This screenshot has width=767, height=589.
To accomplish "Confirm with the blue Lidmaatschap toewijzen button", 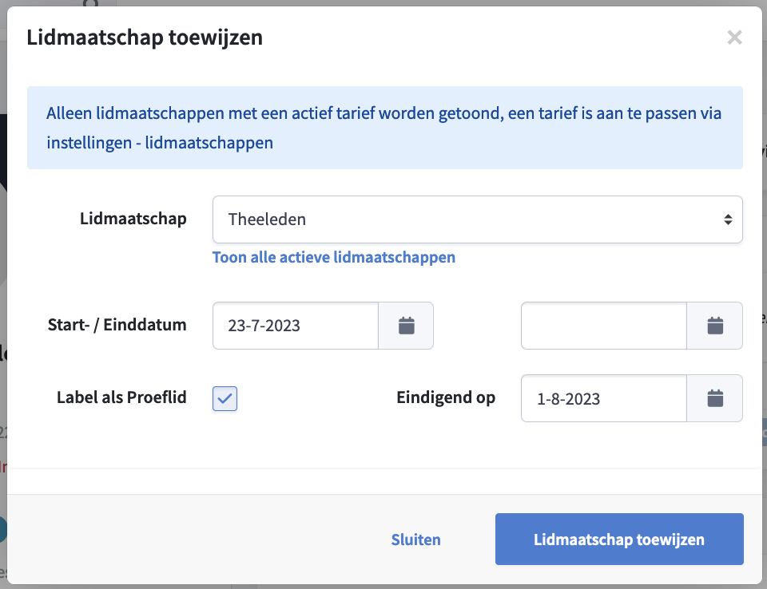I will pos(619,540).
